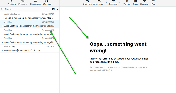176x93 pixels.
Task: Click sender no-reply@belsbyt.ru
Action: [x=12, y=14]
